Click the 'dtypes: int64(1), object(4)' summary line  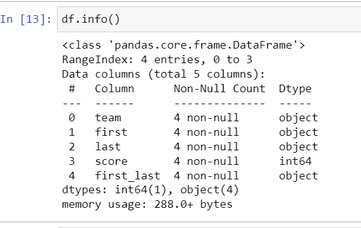(x=150, y=190)
